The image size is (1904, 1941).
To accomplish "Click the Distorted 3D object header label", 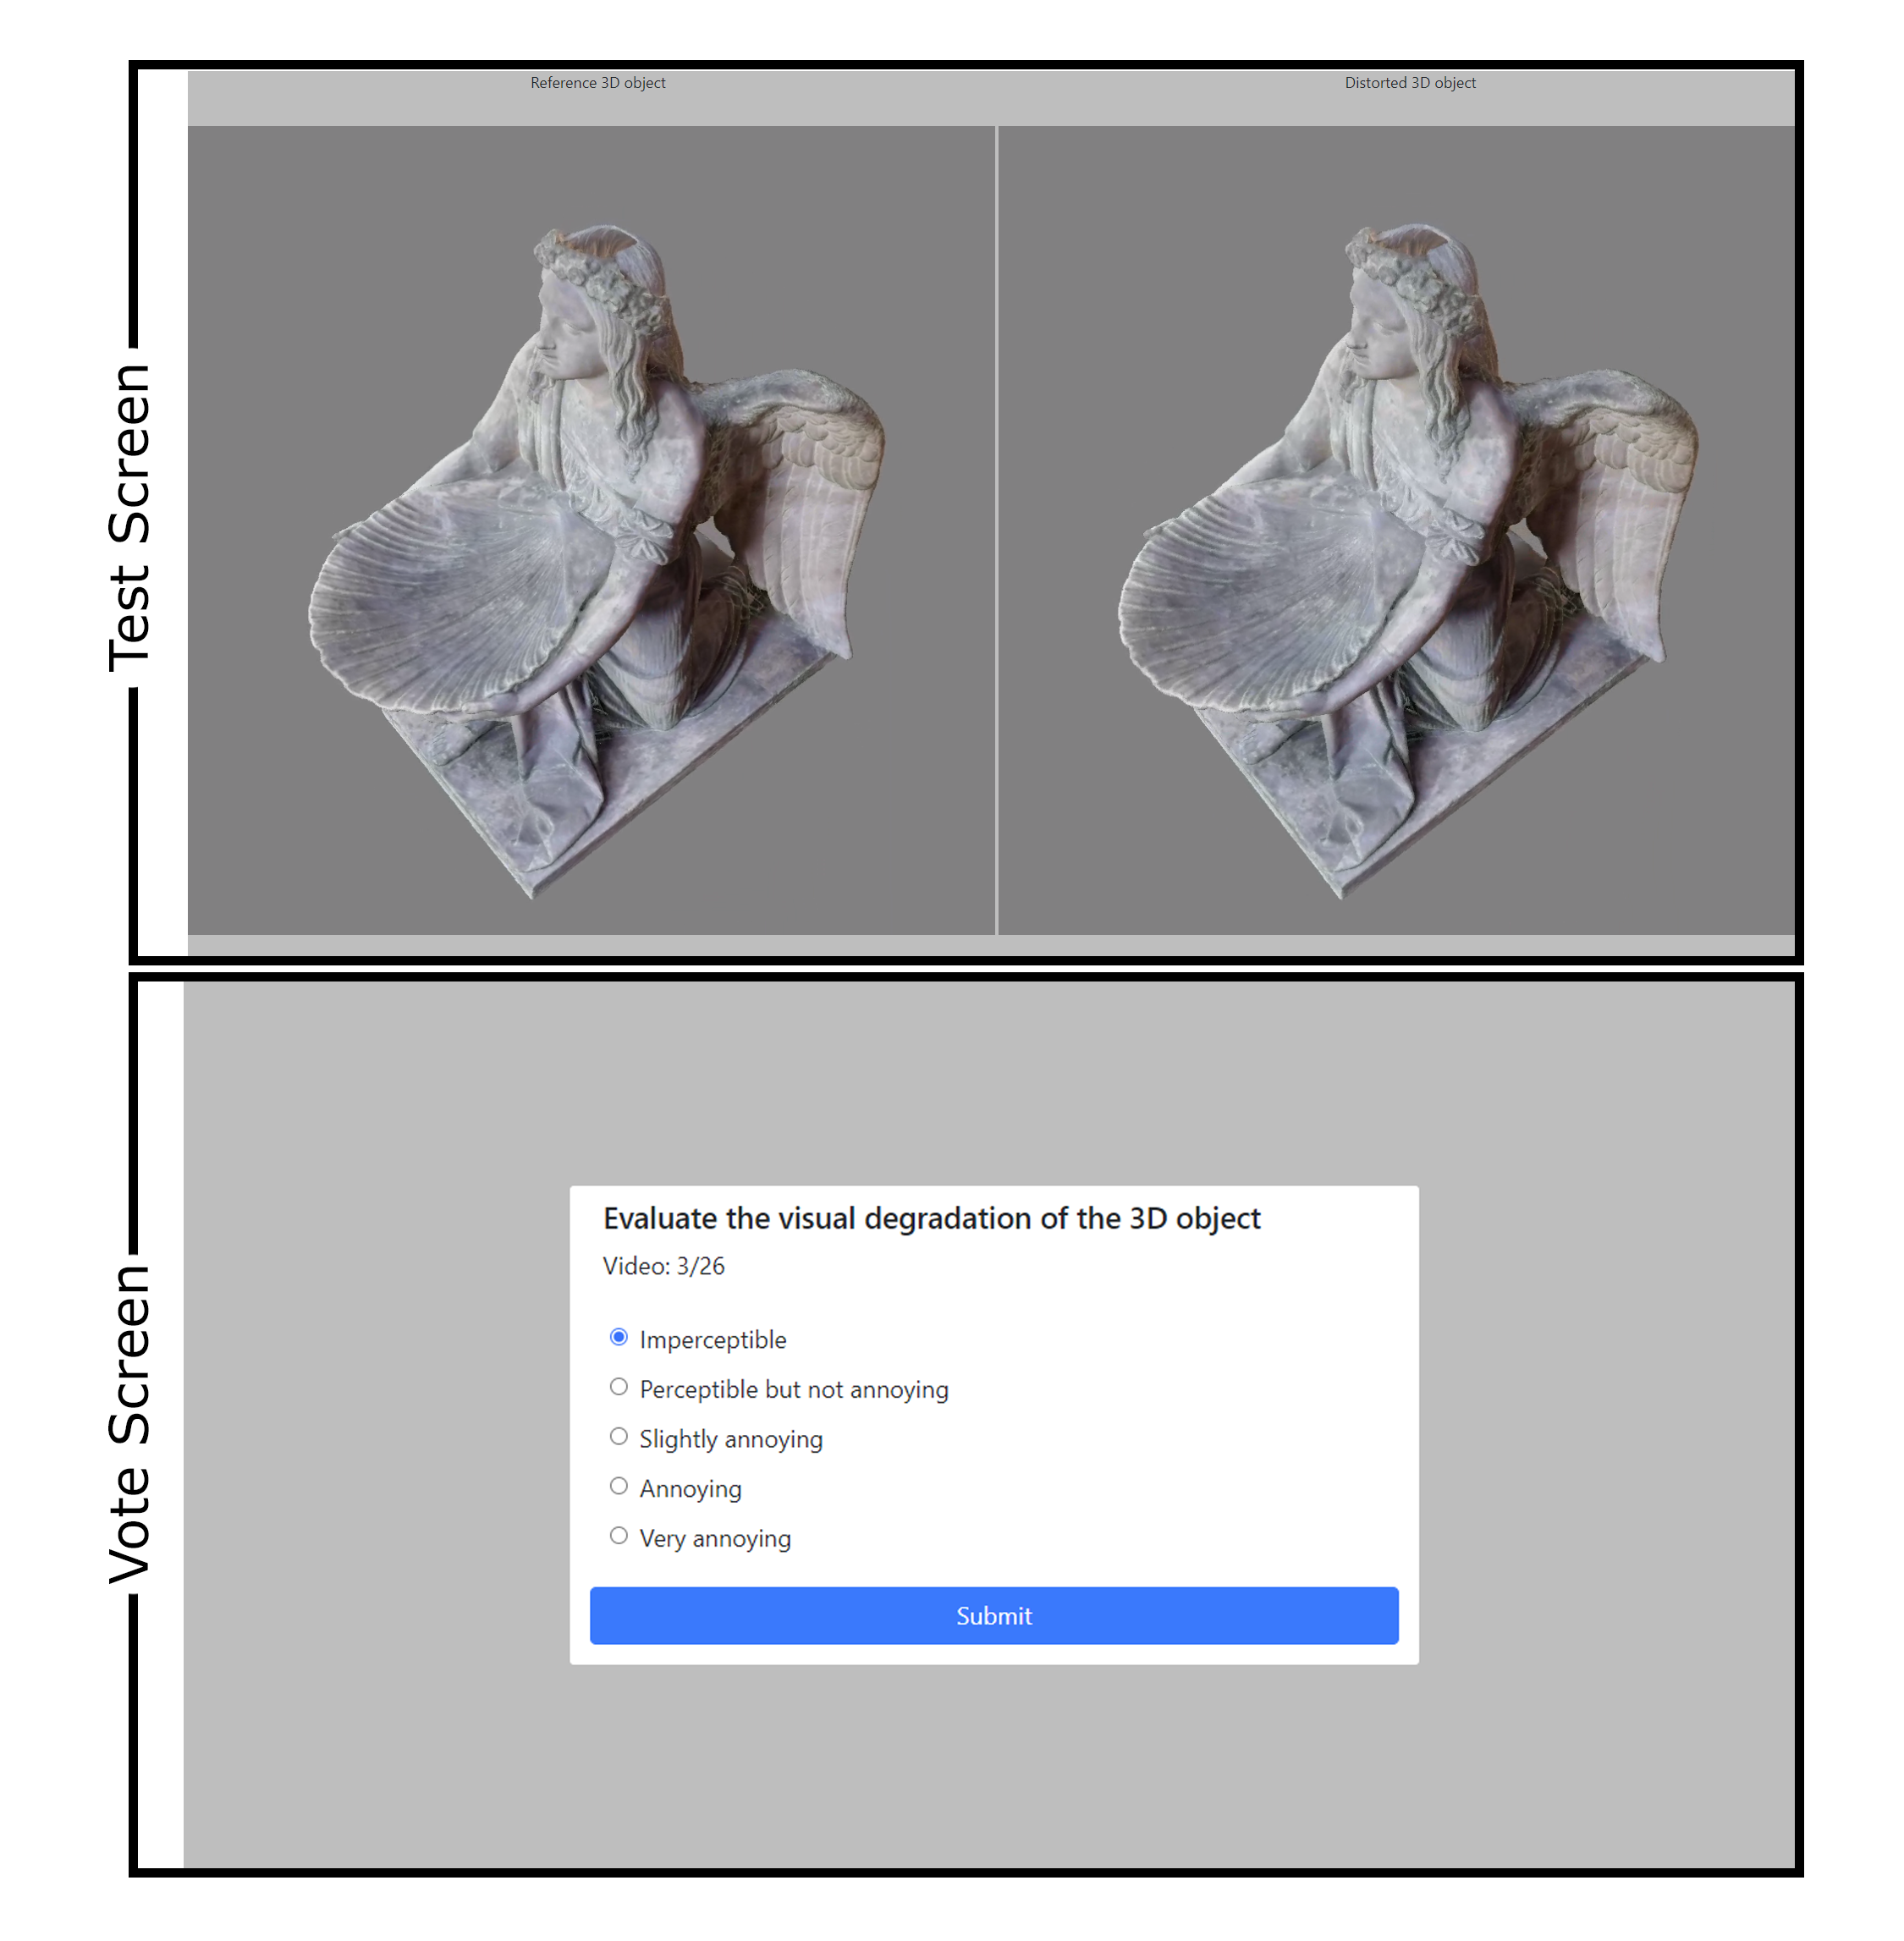I will click(x=1409, y=83).
